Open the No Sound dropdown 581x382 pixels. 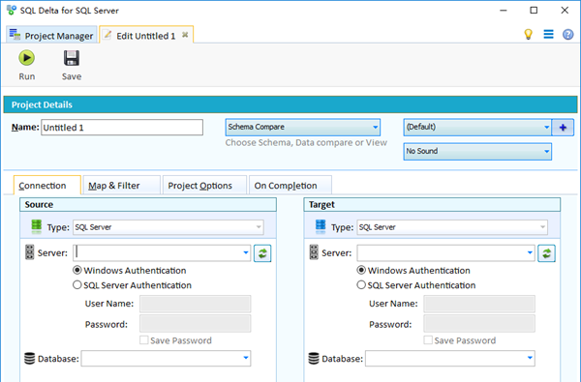[x=477, y=152]
